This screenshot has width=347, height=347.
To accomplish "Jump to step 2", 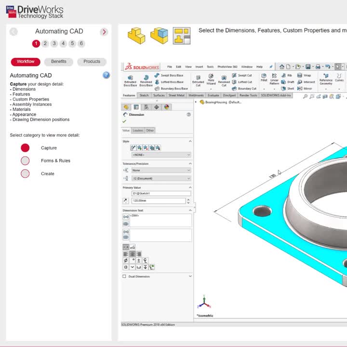I will pos(45,43).
